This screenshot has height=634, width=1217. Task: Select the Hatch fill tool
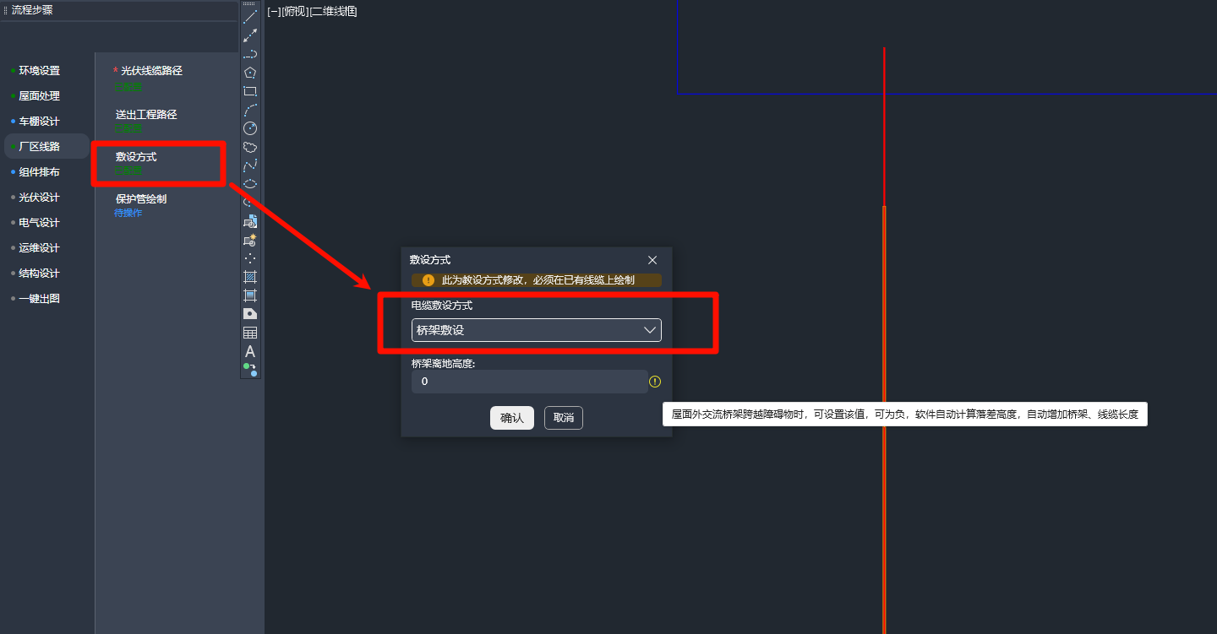250,277
